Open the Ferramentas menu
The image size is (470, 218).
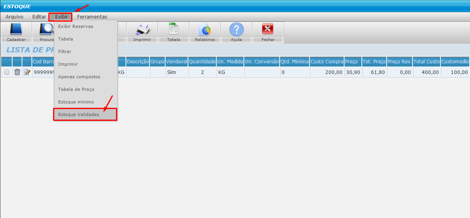92,17
